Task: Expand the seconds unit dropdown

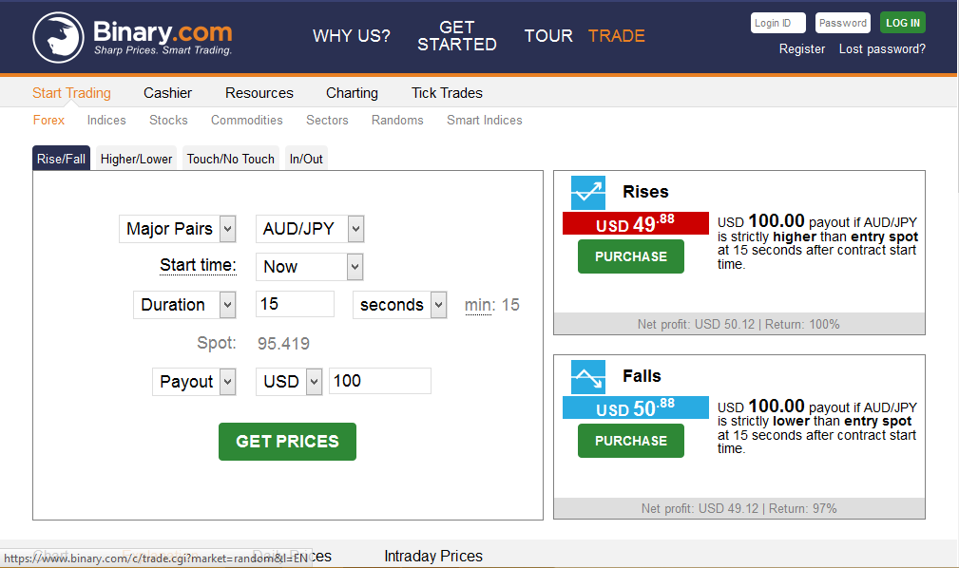Action: tap(399, 305)
